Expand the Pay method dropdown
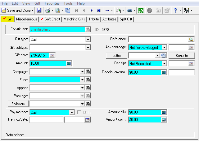Screen dimensions: 199x141 click(x=72, y=113)
